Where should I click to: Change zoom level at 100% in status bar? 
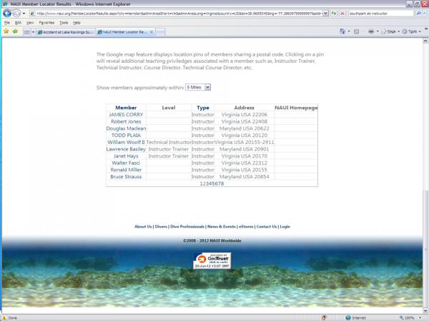click(410, 317)
